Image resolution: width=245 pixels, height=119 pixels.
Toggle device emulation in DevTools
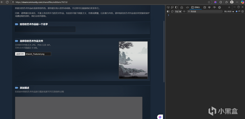172,7
